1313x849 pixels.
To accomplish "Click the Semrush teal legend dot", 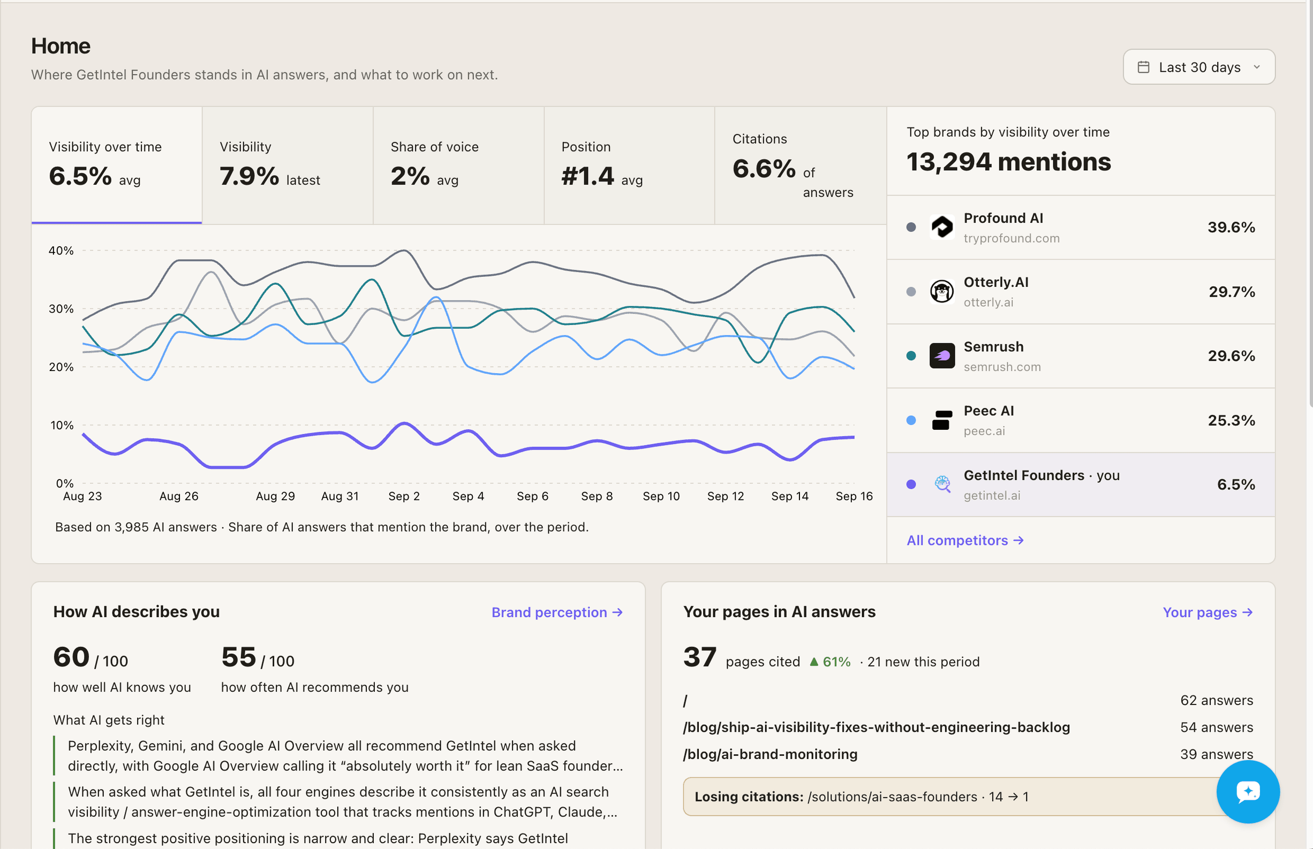I will [x=911, y=356].
